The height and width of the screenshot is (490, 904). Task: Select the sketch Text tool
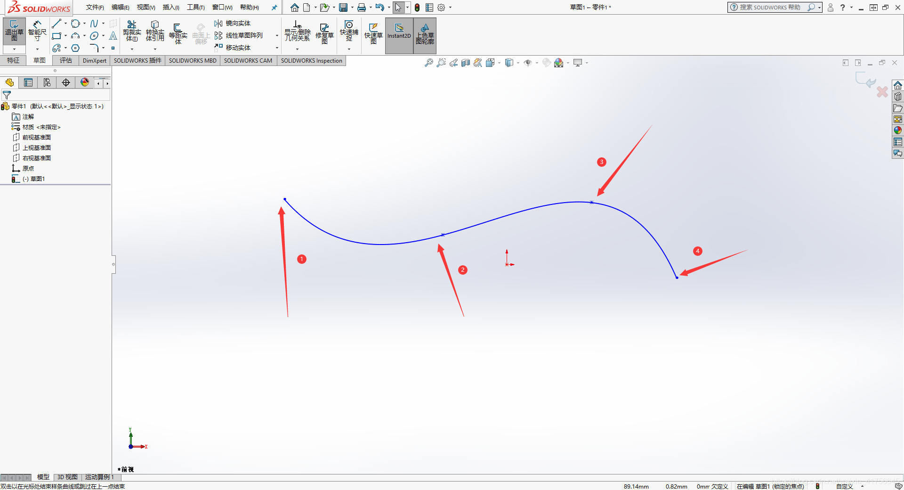(113, 36)
